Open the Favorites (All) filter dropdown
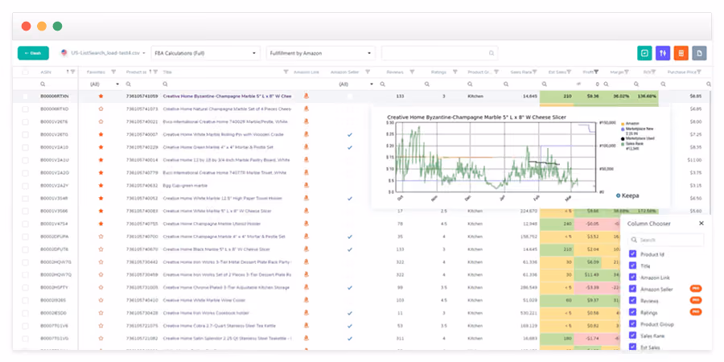This screenshot has height=362, width=724. pyautogui.click(x=105, y=84)
